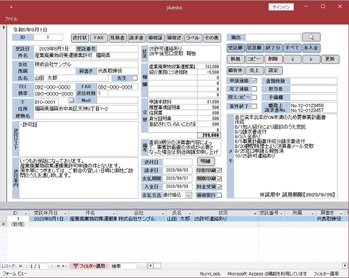Click the 会社 field 株式会社サンプル

pos(86,65)
